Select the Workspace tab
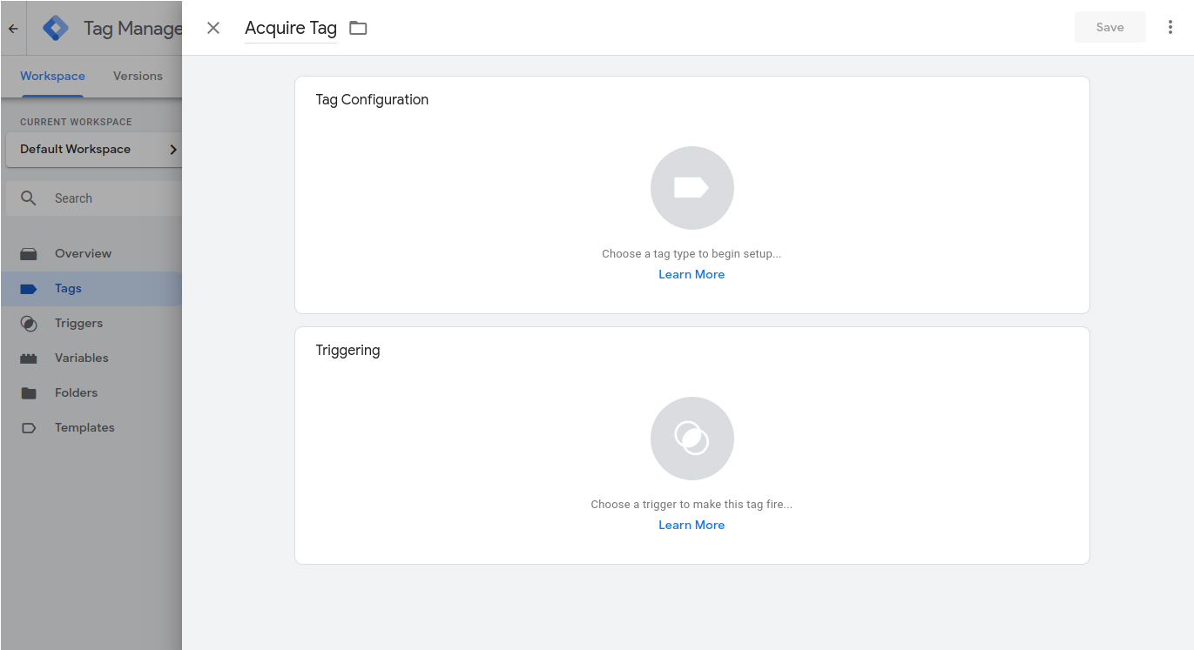The width and height of the screenshot is (1194, 650). coord(52,76)
